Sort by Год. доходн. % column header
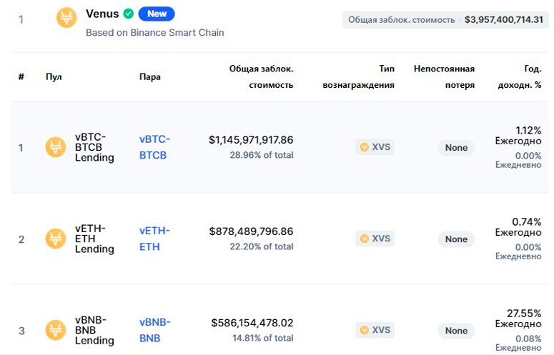This screenshot has height=355, width=554. (520, 76)
